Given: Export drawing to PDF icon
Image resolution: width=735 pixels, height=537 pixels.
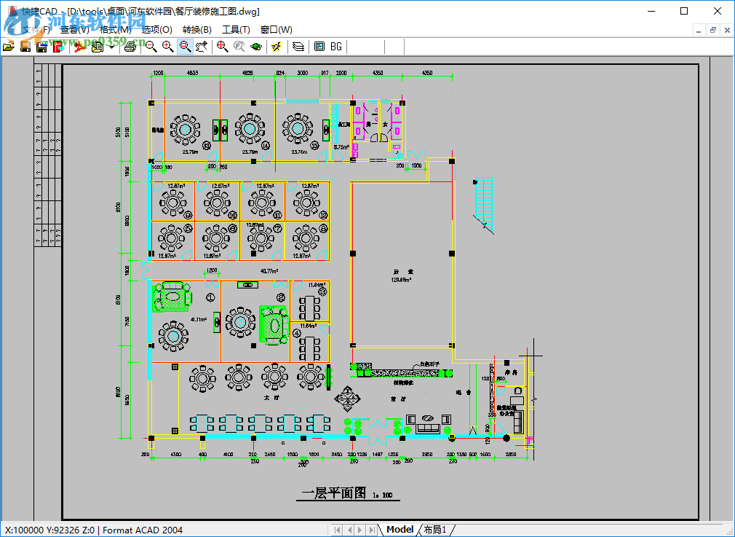Looking at the screenshot, I should 79,47.
